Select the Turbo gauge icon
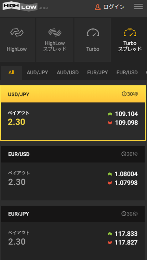This screenshot has width=147, height=260. pos(93,32)
